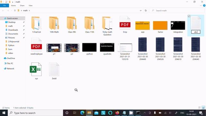Select Screenshot 2021-03-30 204610 file
Viewport: 206px width, 116px height.
pyautogui.click(x=178, y=49)
